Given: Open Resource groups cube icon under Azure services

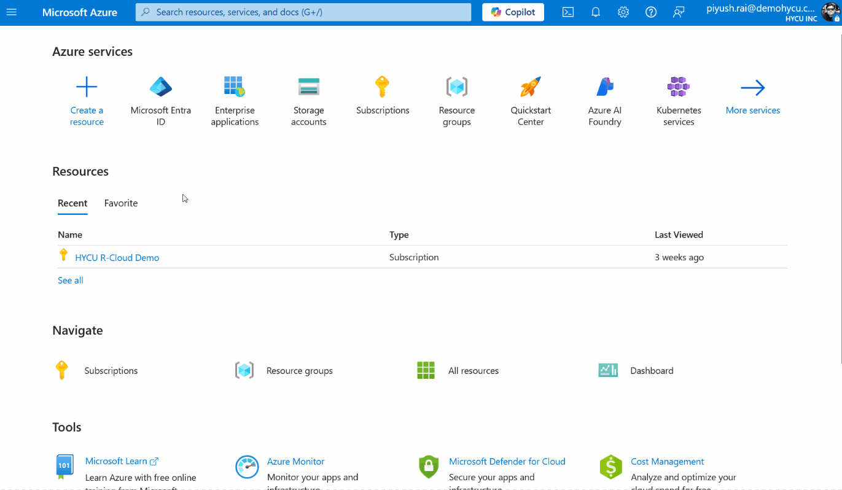Looking at the screenshot, I should [x=456, y=87].
